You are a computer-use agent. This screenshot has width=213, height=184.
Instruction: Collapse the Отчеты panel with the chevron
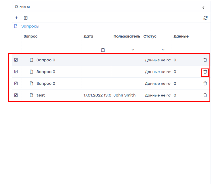204,8
